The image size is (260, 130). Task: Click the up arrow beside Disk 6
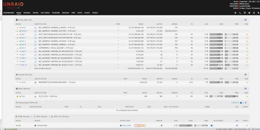click(x=17, y=51)
